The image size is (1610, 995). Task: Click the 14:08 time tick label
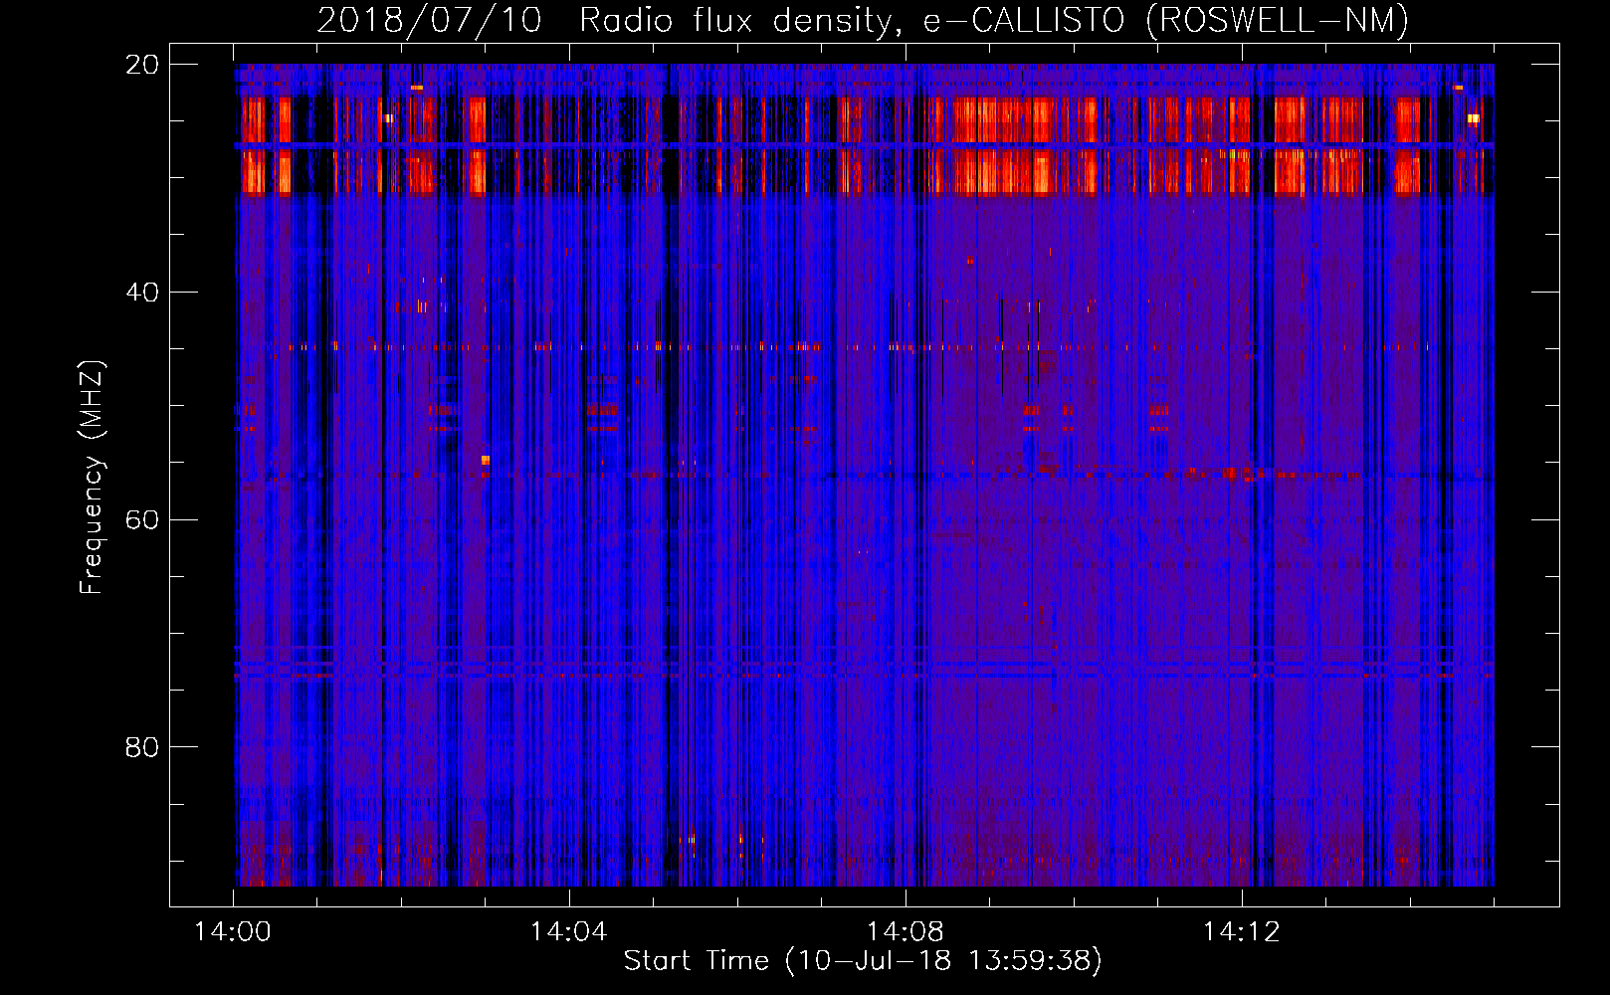pos(905,932)
